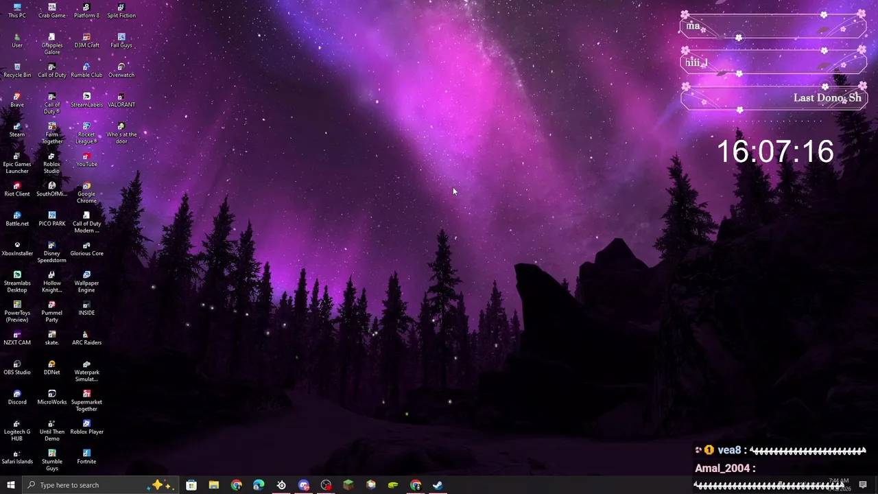Open the Crab Game desktop shortcut
The height and width of the screenshot is (494, 878).
[x=52, y=11]
